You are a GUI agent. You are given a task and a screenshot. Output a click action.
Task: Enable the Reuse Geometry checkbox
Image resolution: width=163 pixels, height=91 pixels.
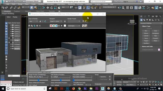click(x=99, y=77)
